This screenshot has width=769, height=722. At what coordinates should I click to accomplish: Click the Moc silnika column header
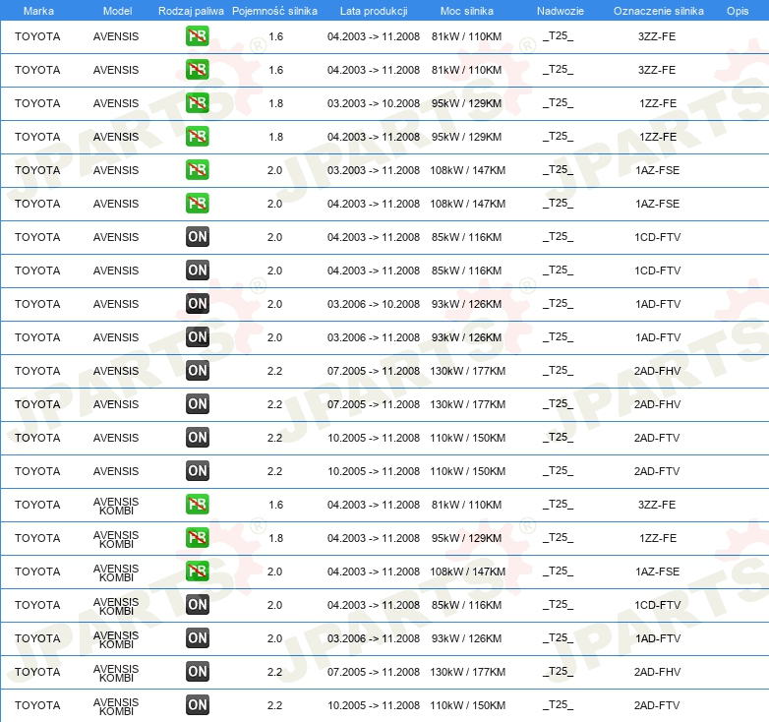coord(467,11)
